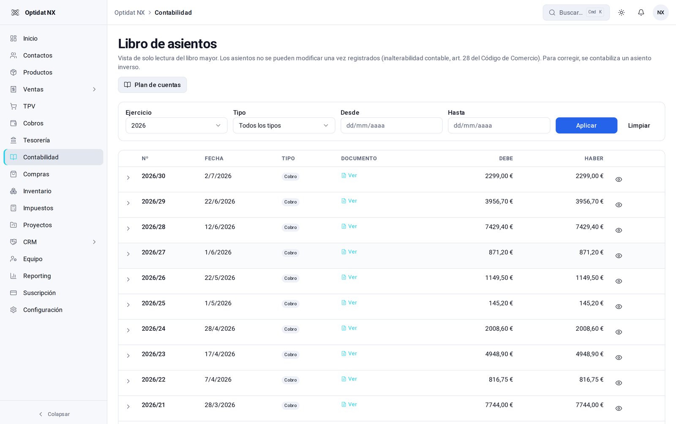Click the Reporting chart icon

click(x=14, y=276)
